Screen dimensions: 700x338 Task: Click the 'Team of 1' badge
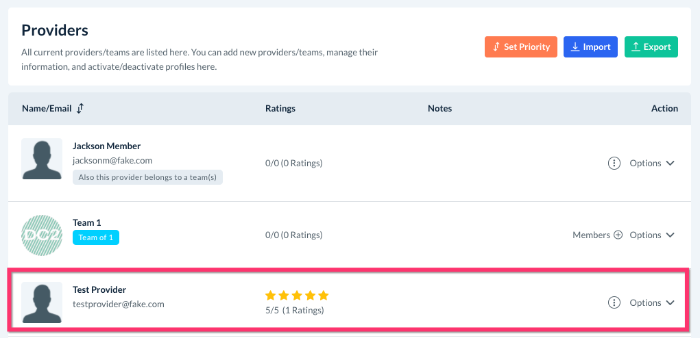96,237
